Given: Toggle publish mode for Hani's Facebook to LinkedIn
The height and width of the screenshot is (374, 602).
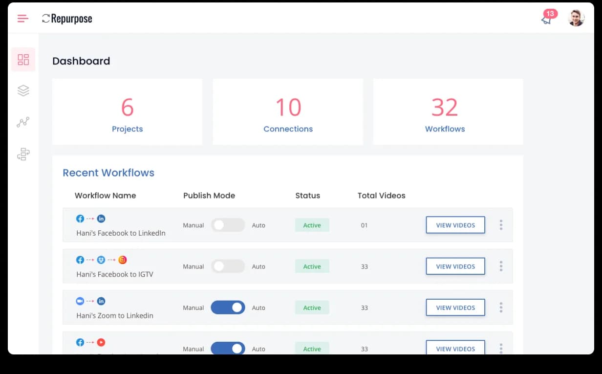Looking at the screenshot, I should [x=228, y=225].
